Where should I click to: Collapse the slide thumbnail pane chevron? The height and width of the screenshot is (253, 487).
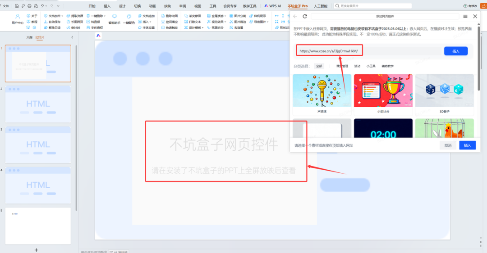[72, 37]
